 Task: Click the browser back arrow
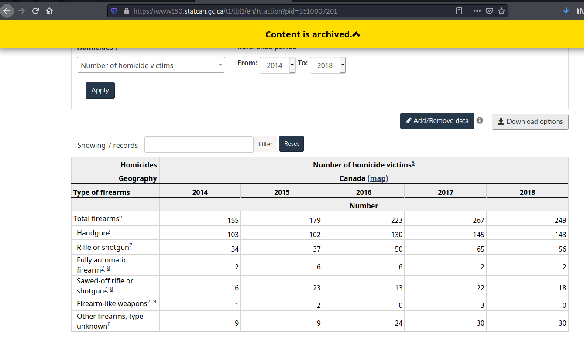tap(7, 11)
